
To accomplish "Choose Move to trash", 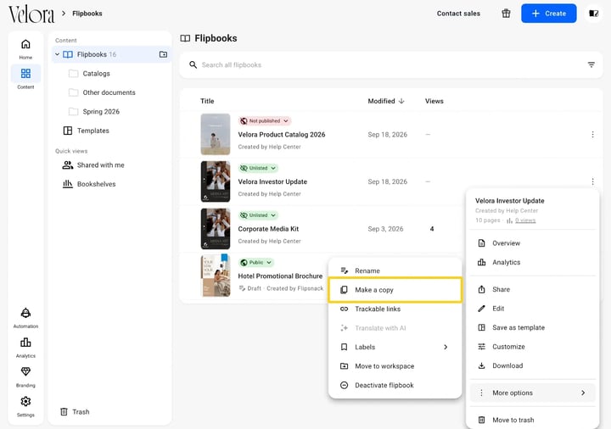I will (x=533, y=420).
